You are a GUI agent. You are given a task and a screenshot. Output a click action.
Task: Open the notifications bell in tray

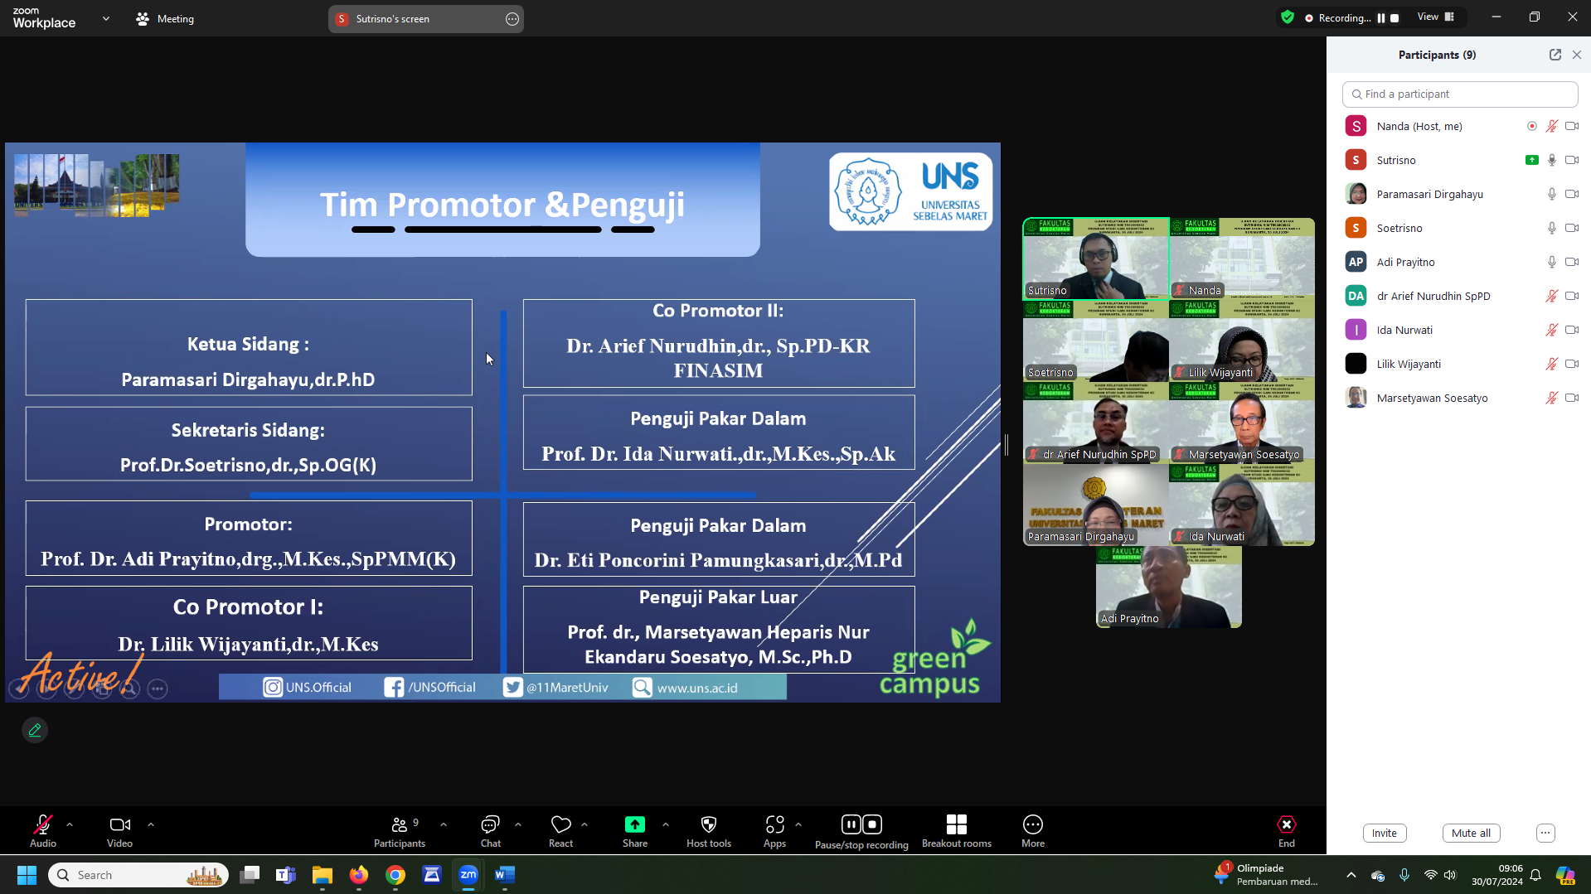pos(1535,875)
